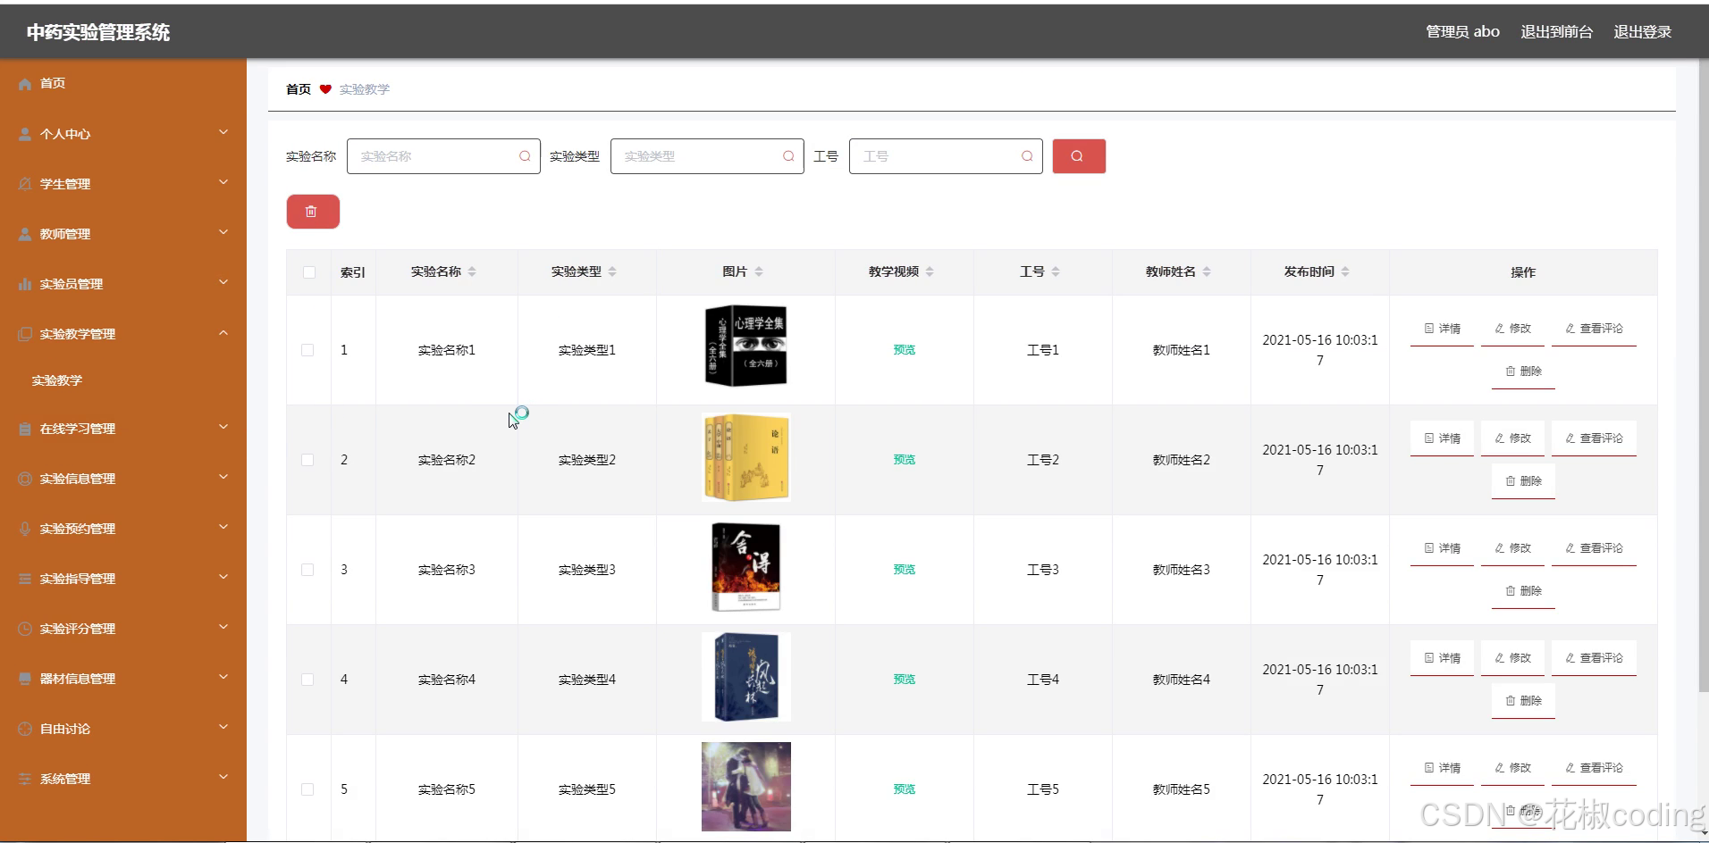Focus the 实验名称 search input
This screenshot has height=843, width=1709.
coord(443,156)
